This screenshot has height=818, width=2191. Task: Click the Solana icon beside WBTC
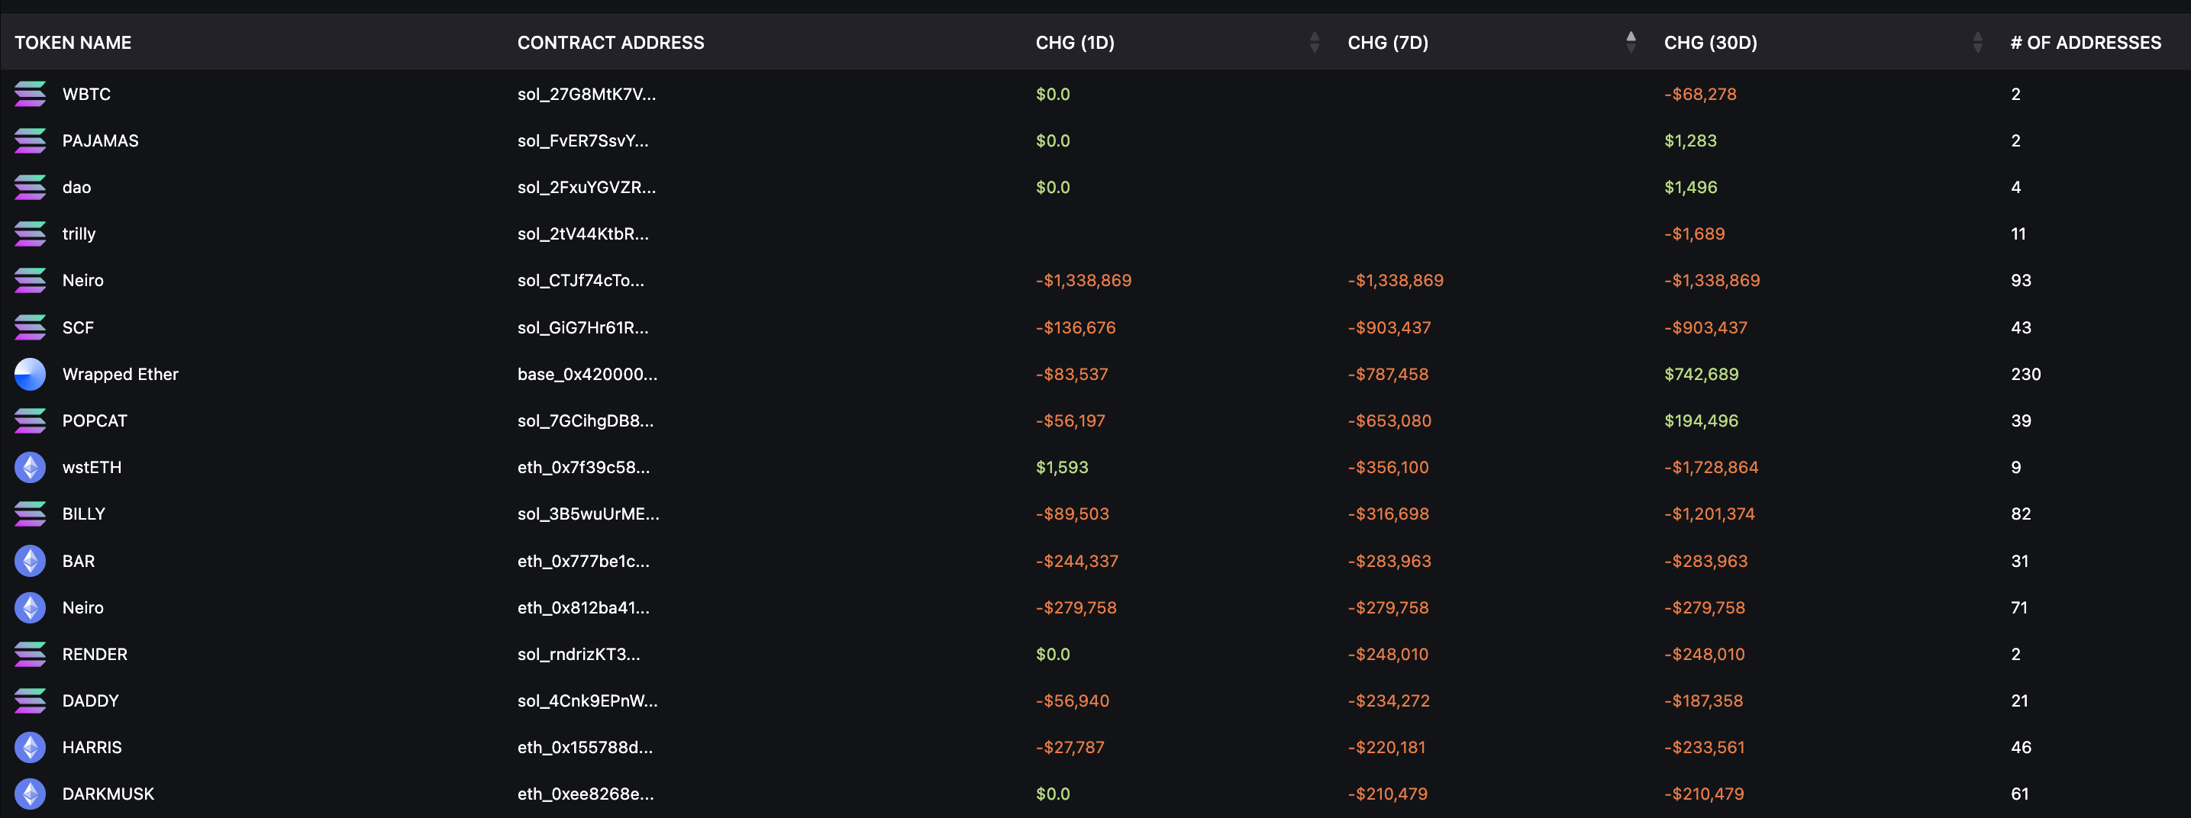pos(31,95)
